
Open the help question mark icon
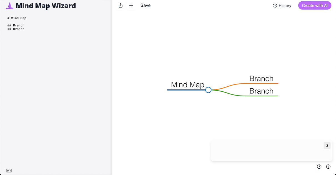click(x=319, y=167)
